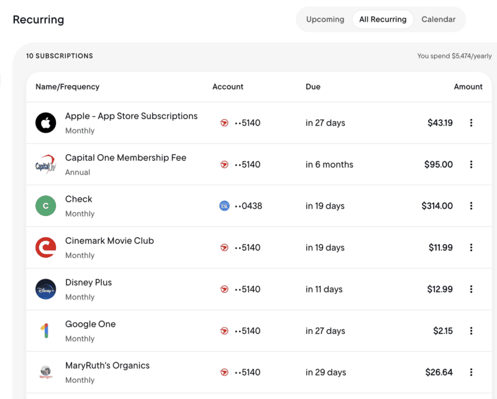Click the 'Annual' frequency label

click(78, 173)
